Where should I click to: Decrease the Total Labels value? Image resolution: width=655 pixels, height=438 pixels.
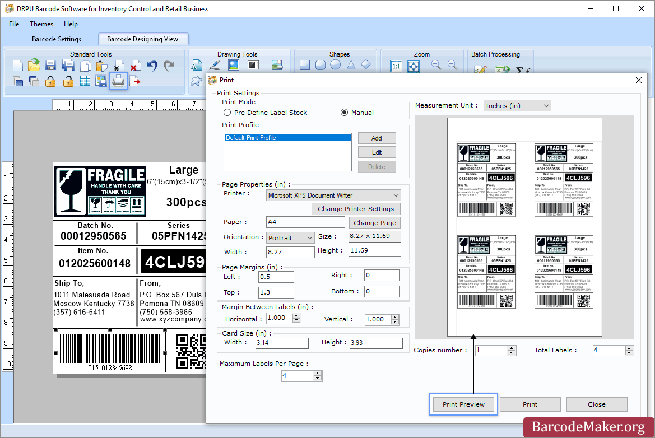click(630, 353)
